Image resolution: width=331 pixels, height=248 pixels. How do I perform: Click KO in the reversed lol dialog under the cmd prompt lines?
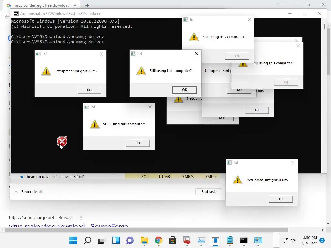tap(89, 90)
